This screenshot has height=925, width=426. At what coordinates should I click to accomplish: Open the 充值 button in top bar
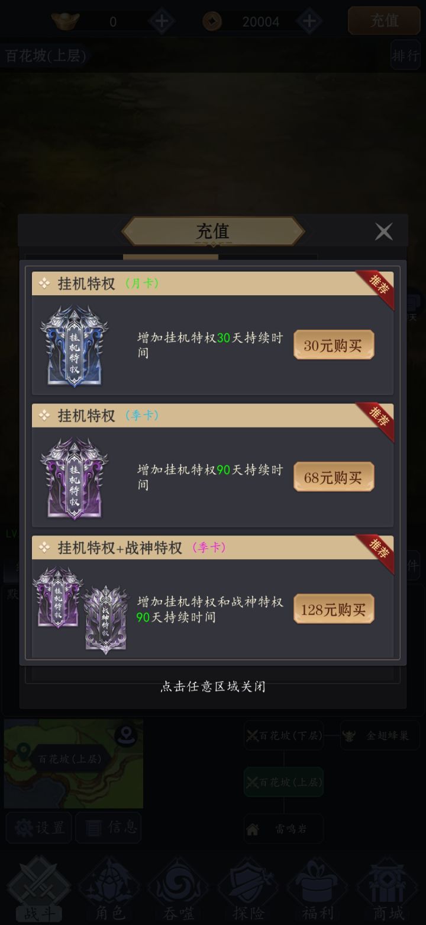click(x=384, y=21)
